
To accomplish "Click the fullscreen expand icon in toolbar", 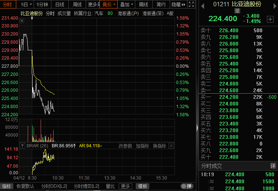I will pos(191,4).
